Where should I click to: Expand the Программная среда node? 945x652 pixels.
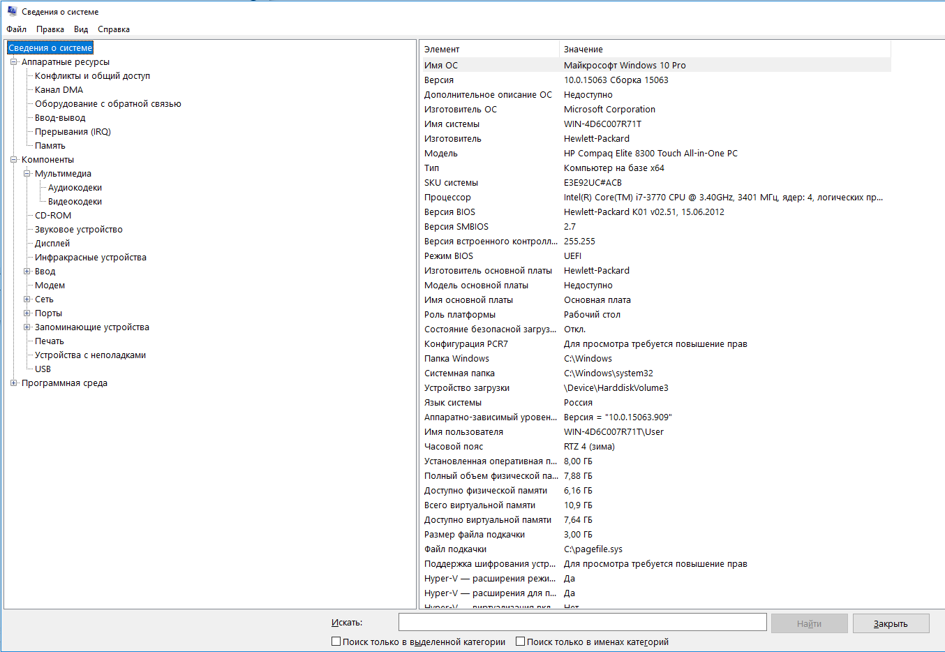[13, 383]
